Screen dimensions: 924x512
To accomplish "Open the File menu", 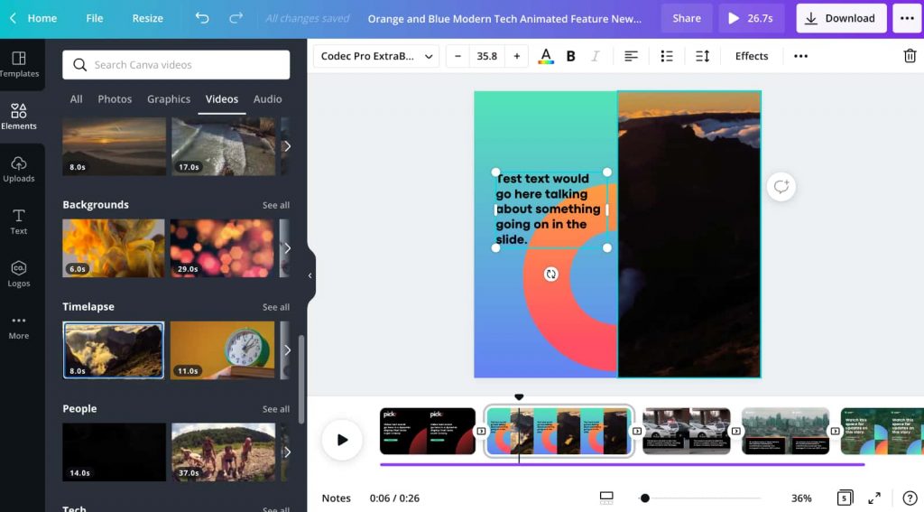I will pos(95,18).
